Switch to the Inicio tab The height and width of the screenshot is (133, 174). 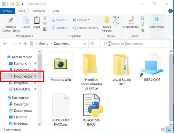(x=22, y=11)
